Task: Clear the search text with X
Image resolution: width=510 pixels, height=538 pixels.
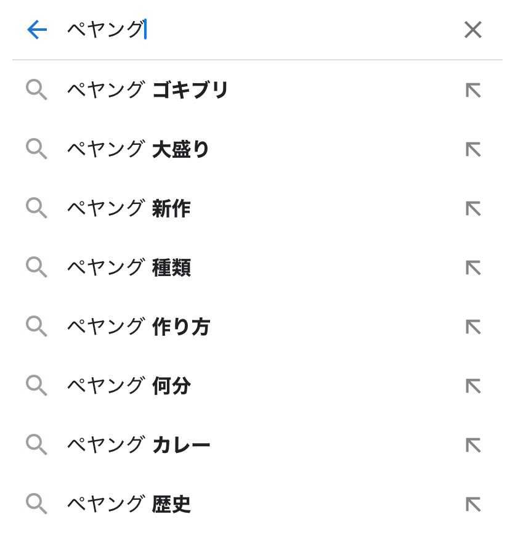Action: [x=472, y=30]
